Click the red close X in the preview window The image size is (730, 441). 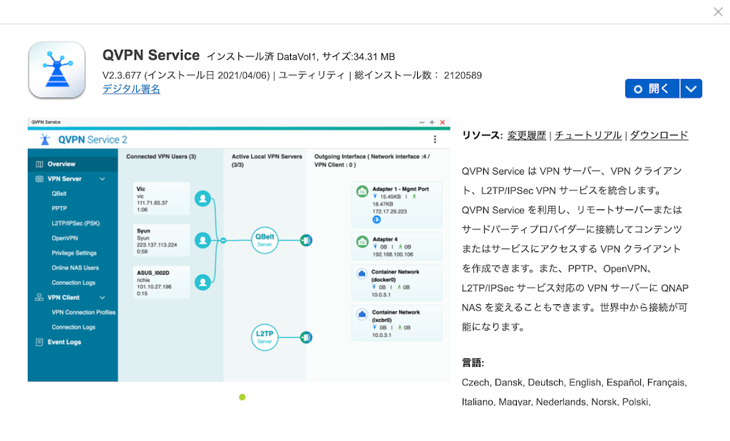tap(442, 123)
